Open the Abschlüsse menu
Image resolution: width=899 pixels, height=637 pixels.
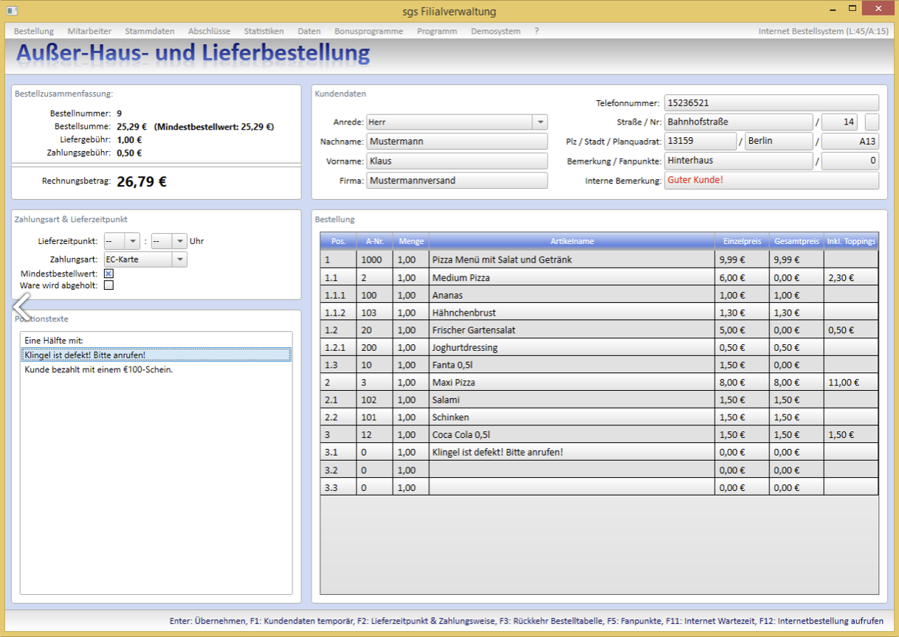coord(209,32)
